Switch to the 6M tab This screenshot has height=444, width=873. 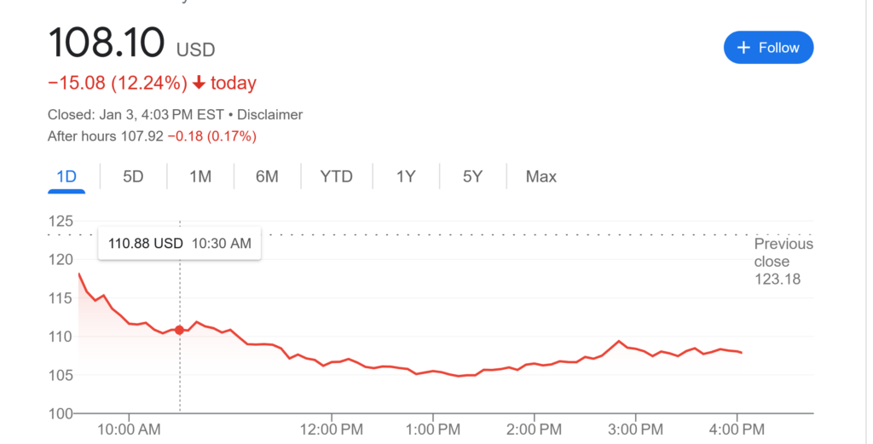[267, 176]
